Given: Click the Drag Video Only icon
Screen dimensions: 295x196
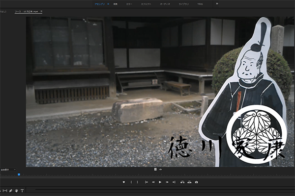Looking at the screenshot, I should pos(155,169).
